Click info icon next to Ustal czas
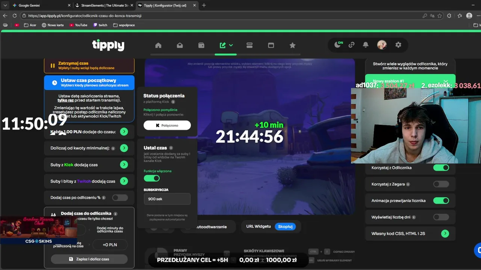This screenshot has width=481, height=270. (171, 148)
